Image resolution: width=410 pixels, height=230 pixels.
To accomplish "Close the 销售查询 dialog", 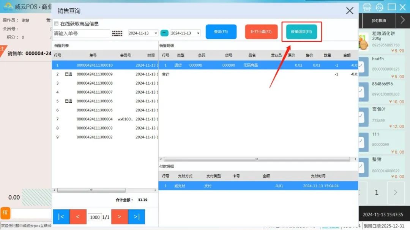I will click(x=350, y=11).
